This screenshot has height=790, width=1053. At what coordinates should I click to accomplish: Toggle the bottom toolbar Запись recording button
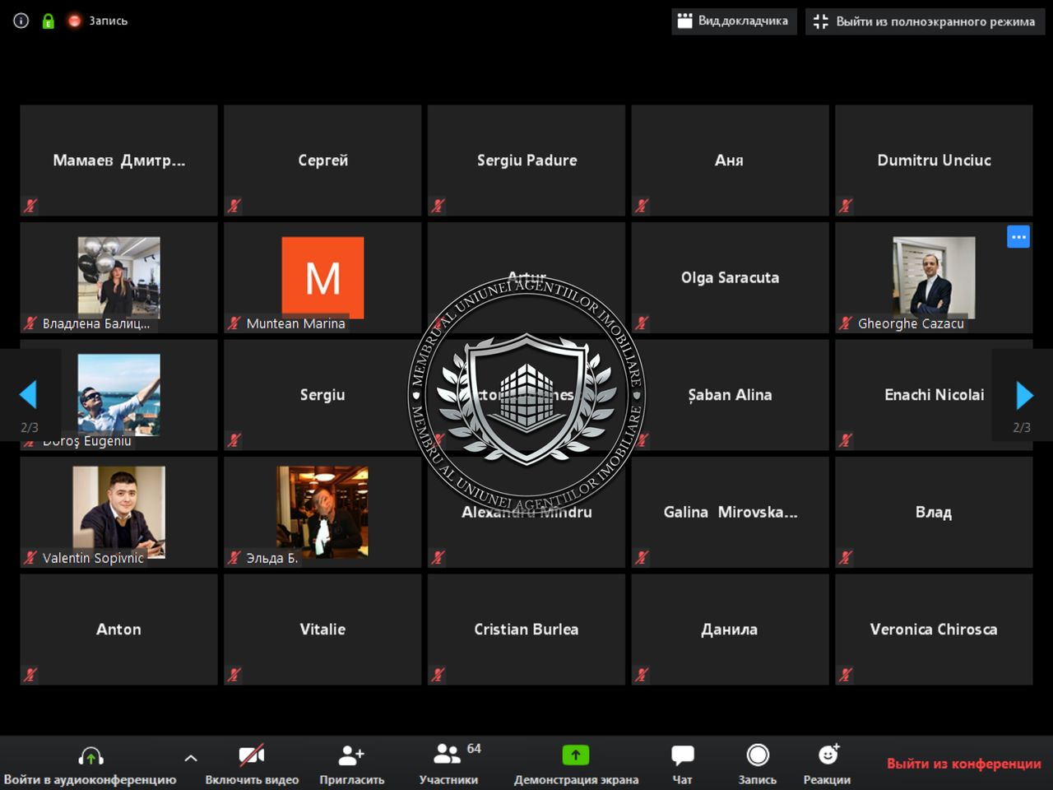[758, 766]
